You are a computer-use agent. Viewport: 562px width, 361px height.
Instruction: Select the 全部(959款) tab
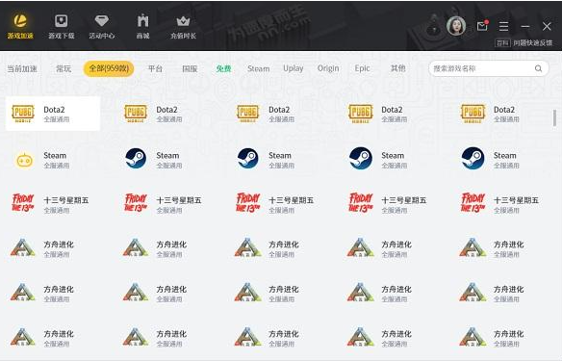coord(109,68)
